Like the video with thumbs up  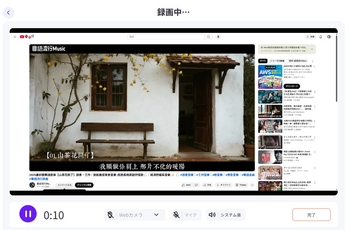point(186,185)
